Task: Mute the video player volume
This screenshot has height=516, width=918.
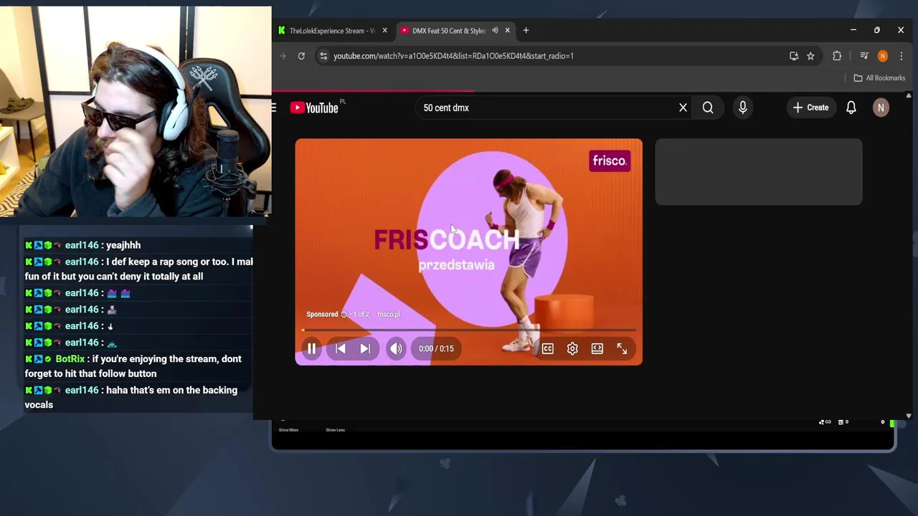Action: [x=396, y=348]
